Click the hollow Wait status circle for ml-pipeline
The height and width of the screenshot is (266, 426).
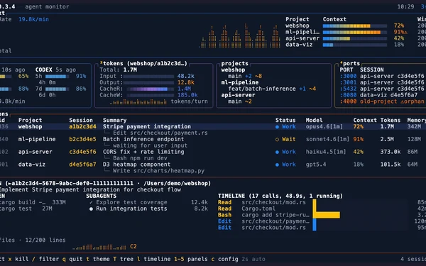pyautogui.click(x=277, y=140)
